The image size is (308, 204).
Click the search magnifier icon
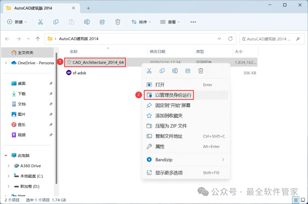(298, 39)
